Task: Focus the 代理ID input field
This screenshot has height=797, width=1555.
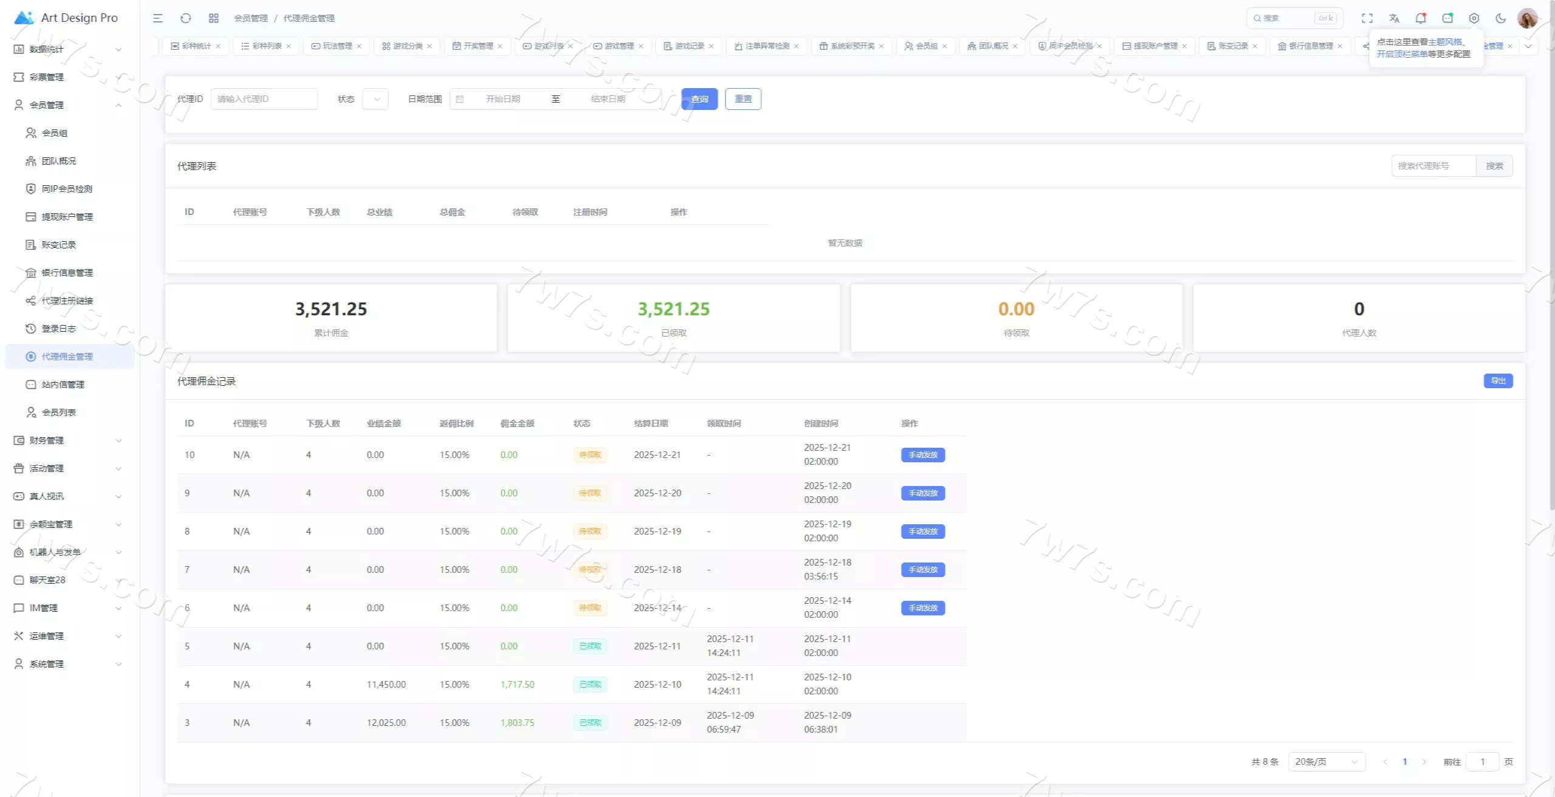Action: 264,99
